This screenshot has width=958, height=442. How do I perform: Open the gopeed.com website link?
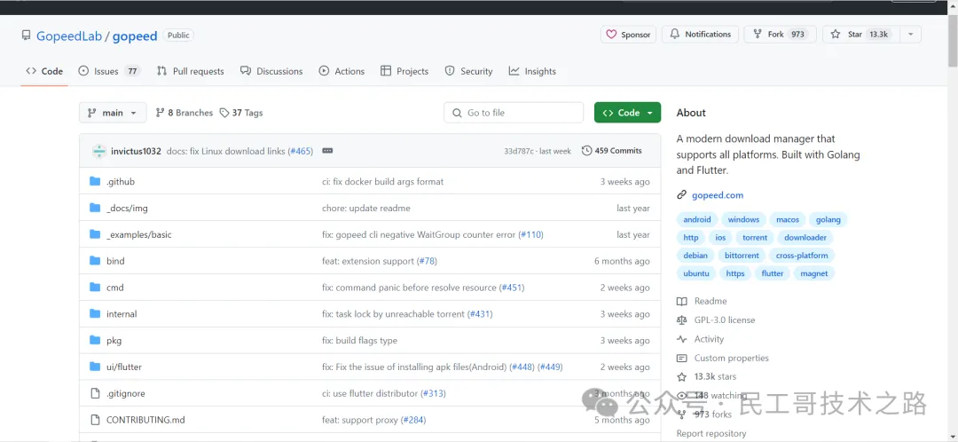point(718,195)
